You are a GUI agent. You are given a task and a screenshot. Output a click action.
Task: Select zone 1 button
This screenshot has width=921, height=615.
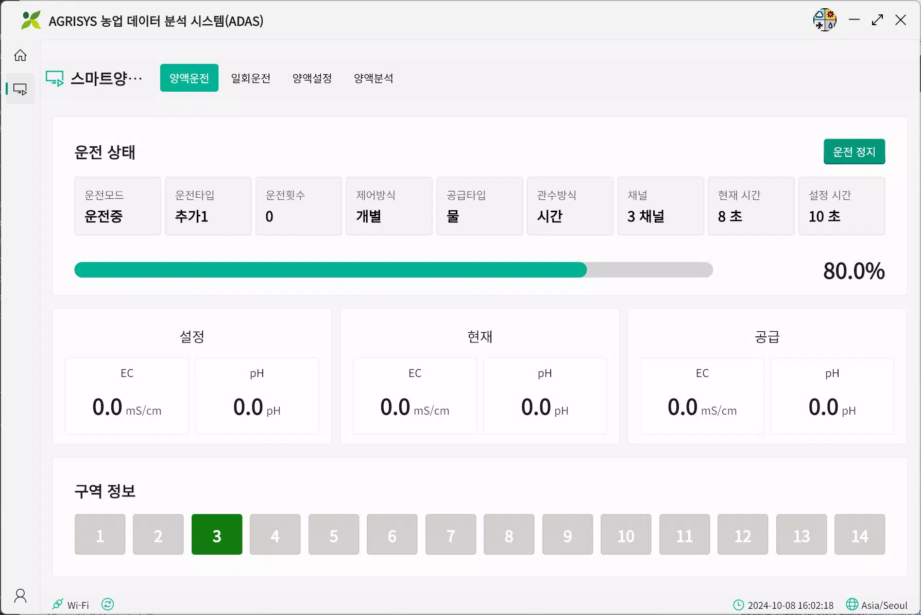click(100, 534)
